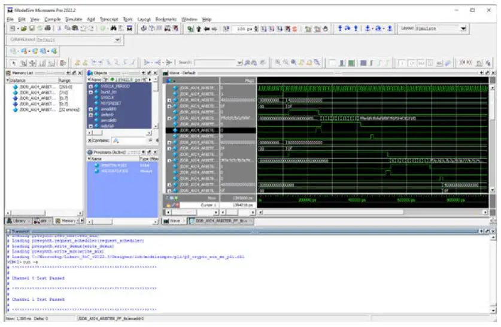Click the Find binoculars icon

(113, 29)
